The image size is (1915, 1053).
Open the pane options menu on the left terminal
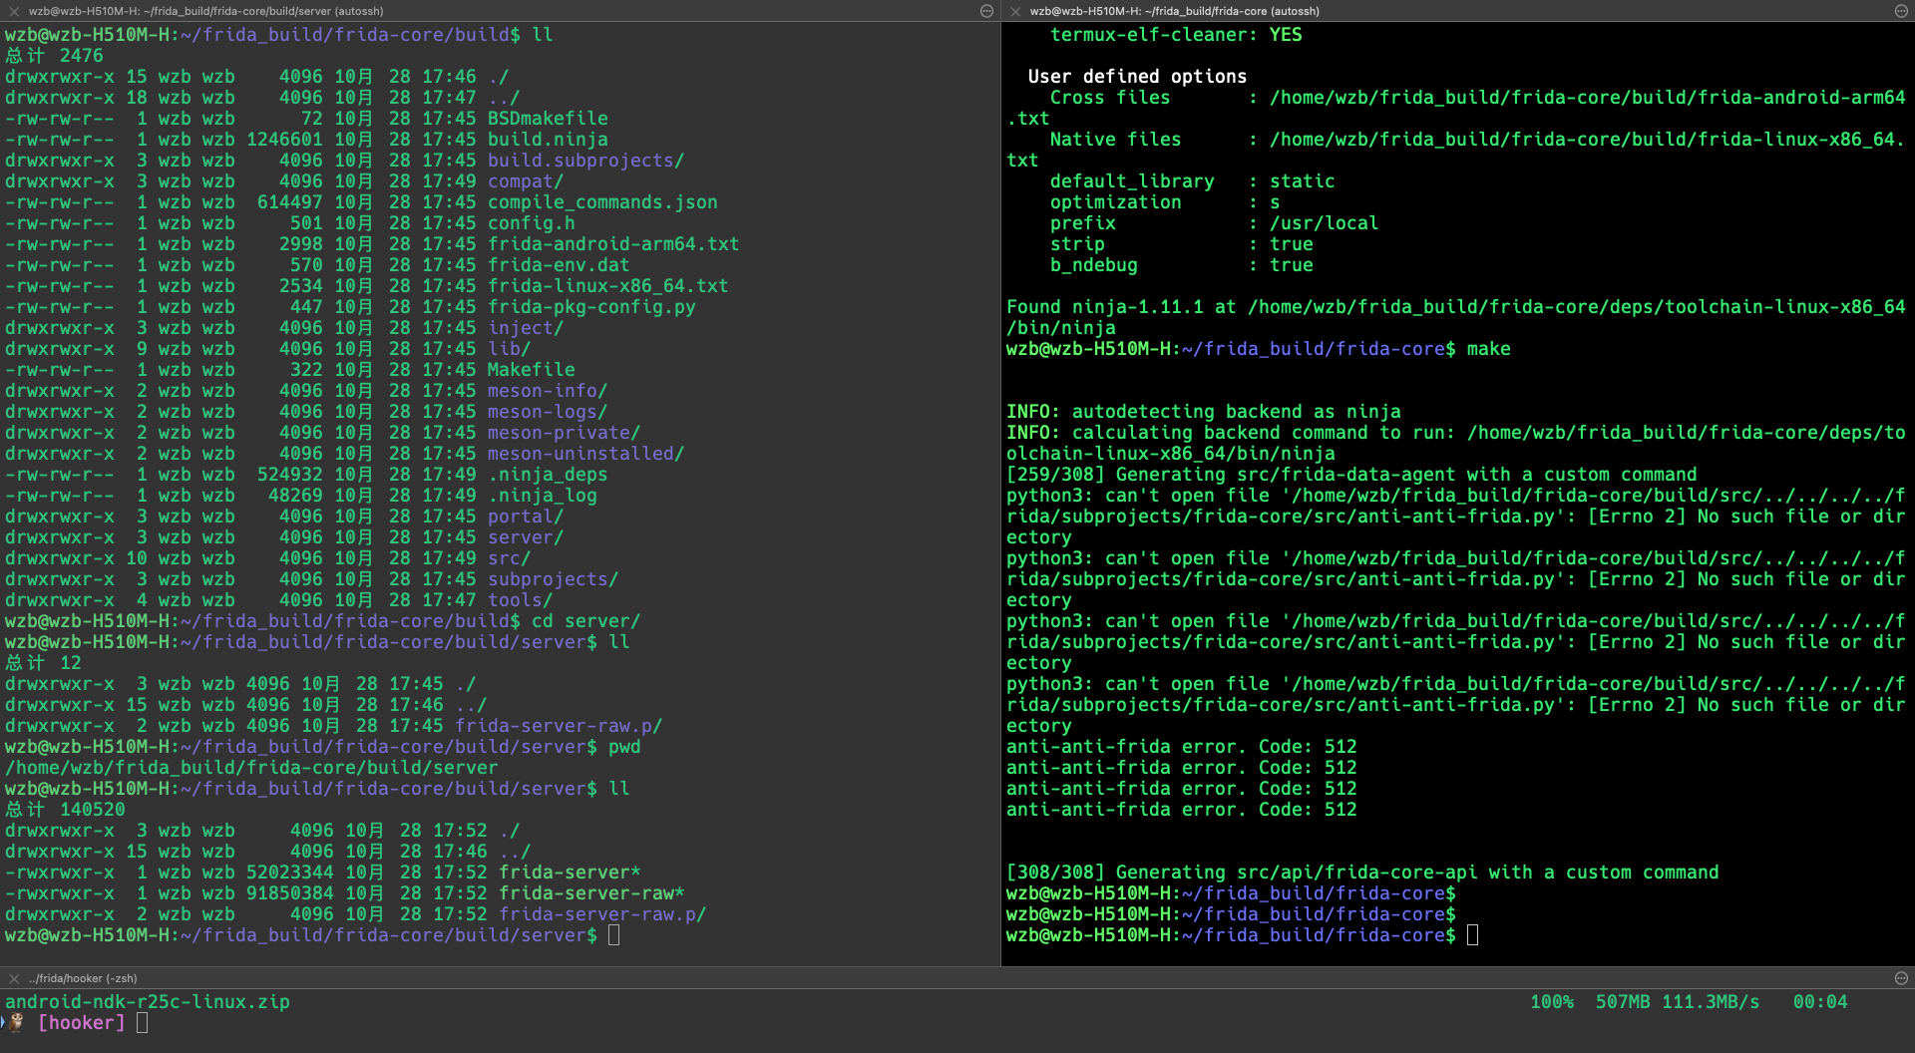986,11
